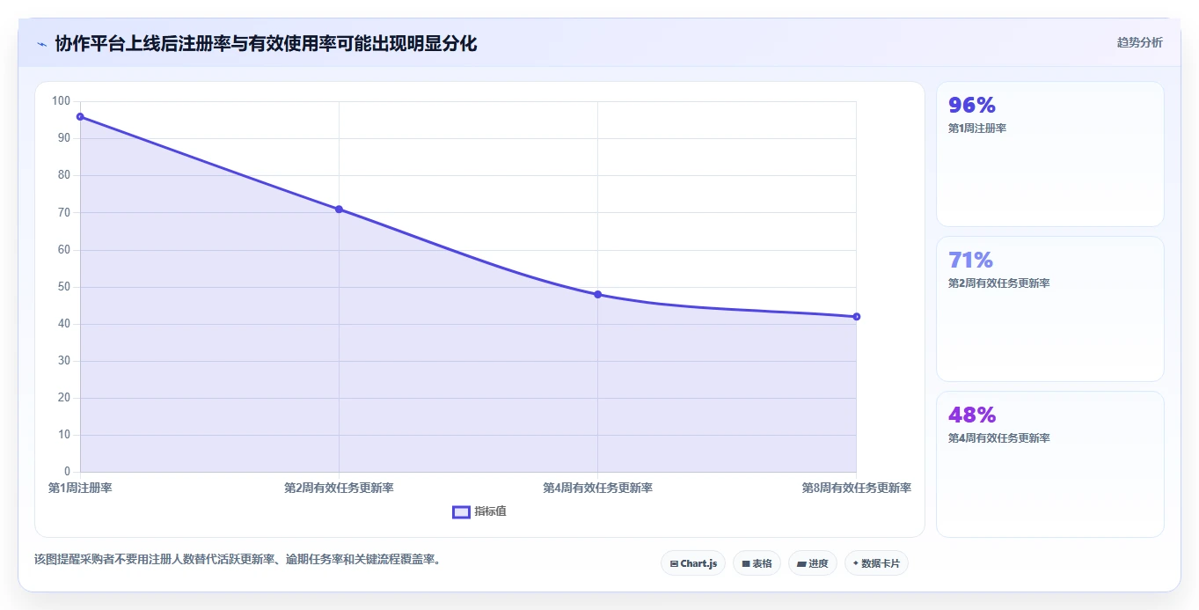Click the 第8周 data point at 42
1199x610 pixels.
pyautogui.click(x=856, y=316)
